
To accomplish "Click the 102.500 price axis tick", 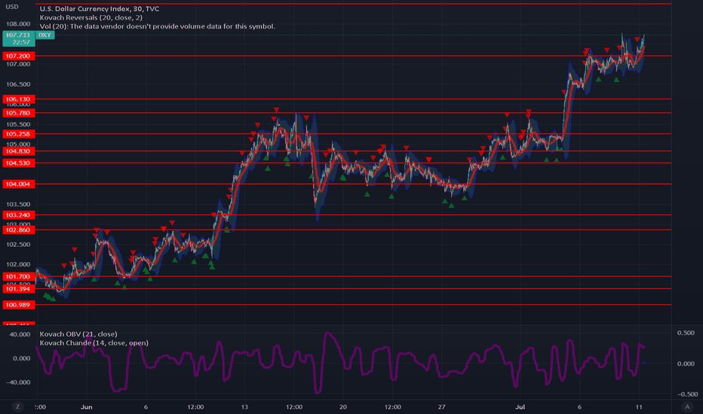I will pyautogui.click(x=18, y=245).
